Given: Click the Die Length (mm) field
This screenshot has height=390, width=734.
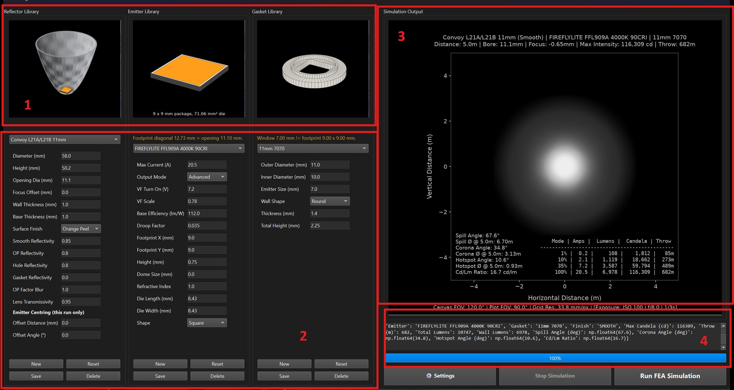Looking at the screenshot, I should [207, 299].
